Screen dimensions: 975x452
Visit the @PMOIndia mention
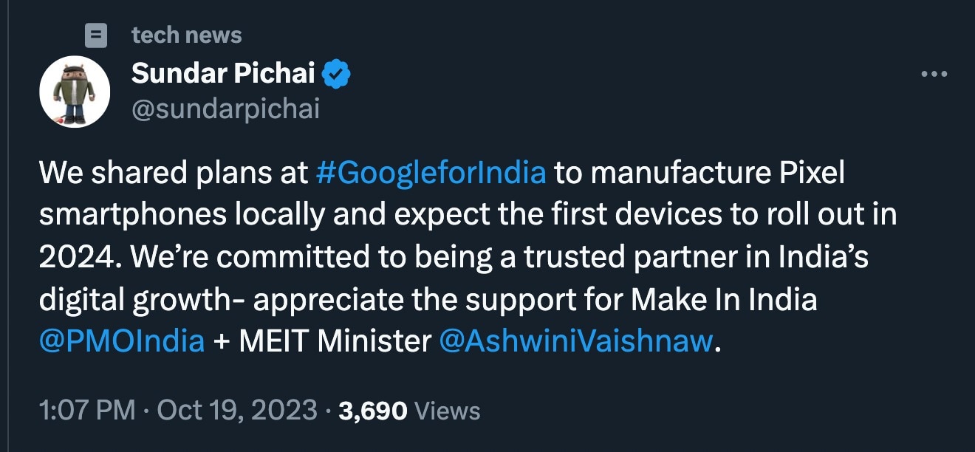[121, 341]
